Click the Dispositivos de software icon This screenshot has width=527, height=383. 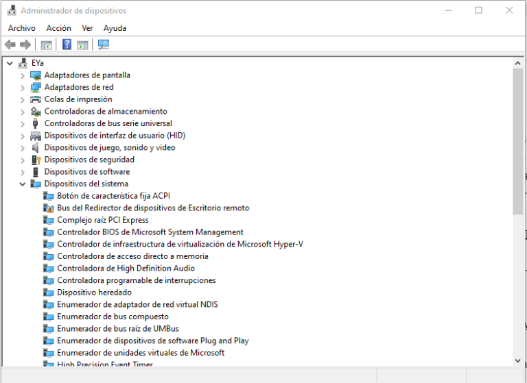36,172
